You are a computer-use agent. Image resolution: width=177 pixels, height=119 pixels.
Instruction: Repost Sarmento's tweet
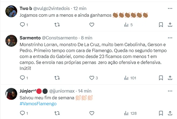57,78
